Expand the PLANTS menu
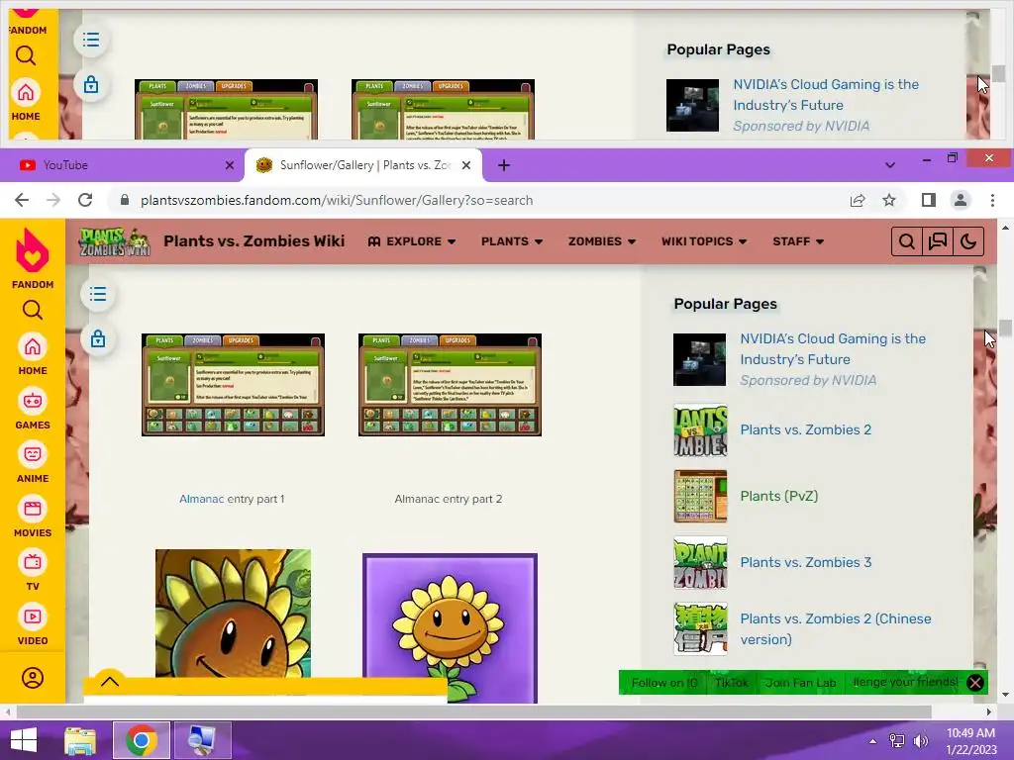 coord(512,241)
